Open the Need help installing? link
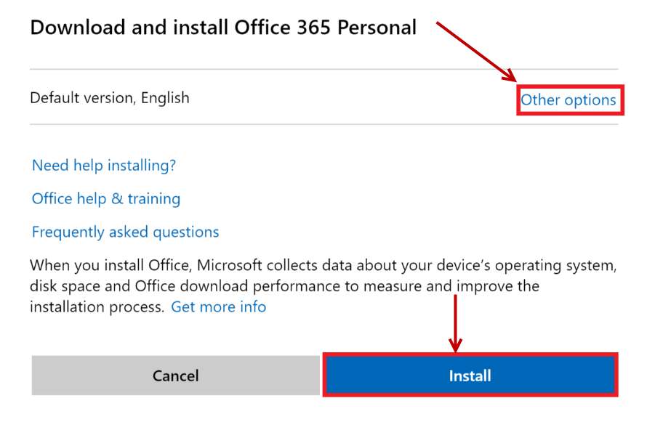The width and height of the screenshot is (647, 422). point(104,166)
